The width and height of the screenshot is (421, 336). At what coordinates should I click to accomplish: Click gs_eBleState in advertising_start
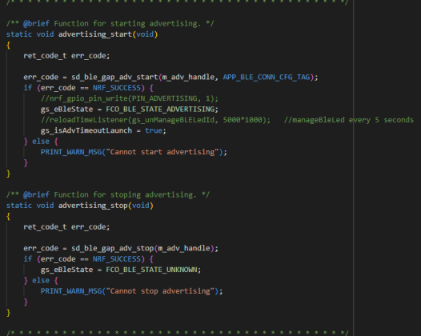point(67,110)
